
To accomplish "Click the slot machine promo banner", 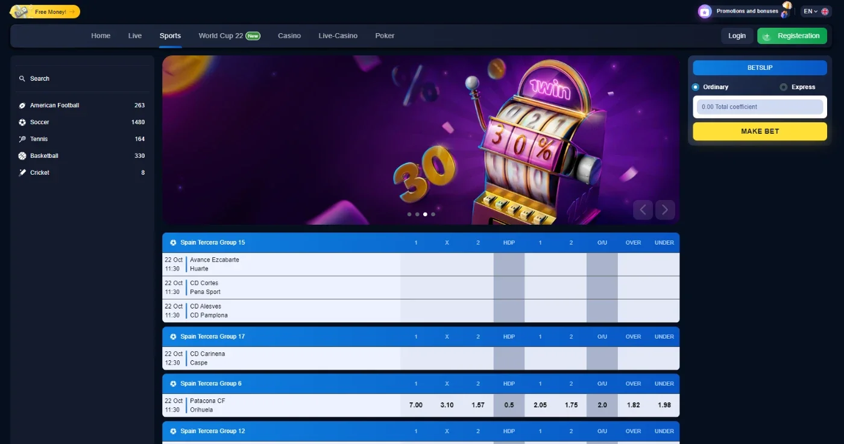I will (421, 140).
